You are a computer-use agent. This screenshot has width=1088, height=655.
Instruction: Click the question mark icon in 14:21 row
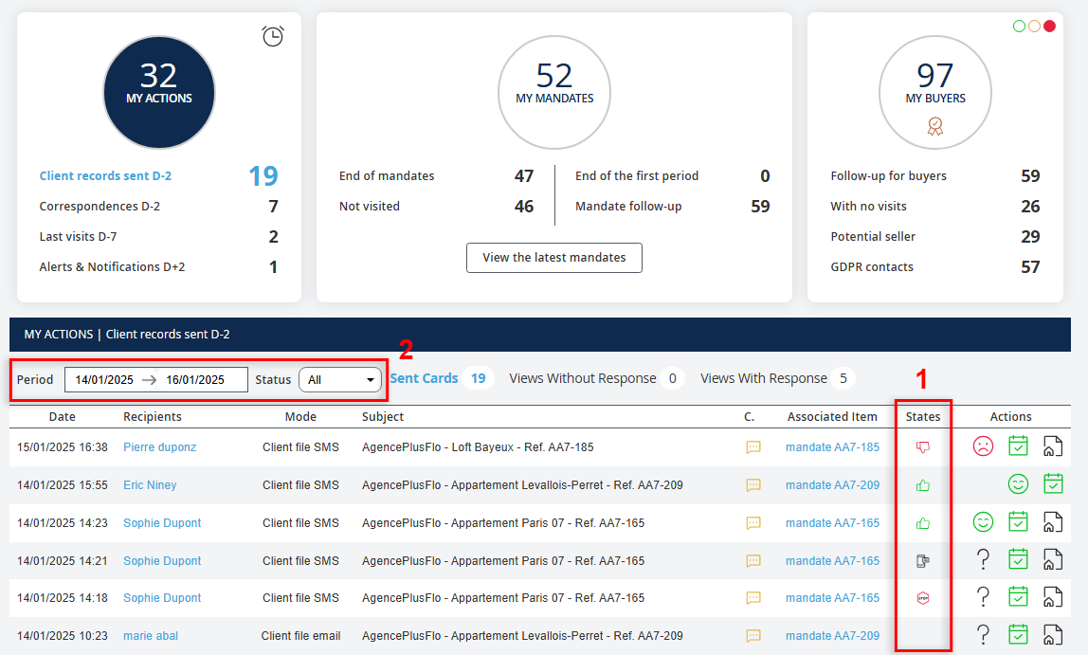[983, 560]
